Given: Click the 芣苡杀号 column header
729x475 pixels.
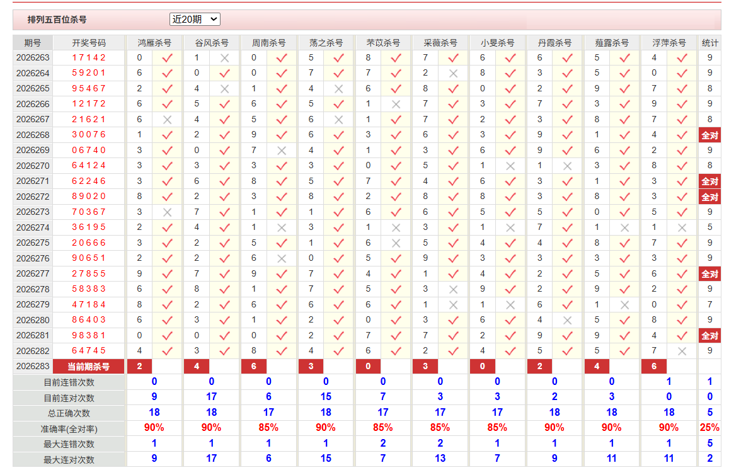Looking at the screenshot, I should tap(383, 43).
